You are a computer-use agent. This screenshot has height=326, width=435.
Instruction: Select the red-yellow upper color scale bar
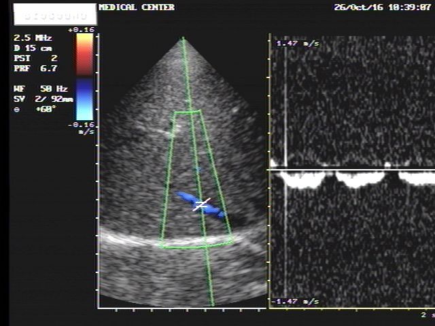point(84,53)
